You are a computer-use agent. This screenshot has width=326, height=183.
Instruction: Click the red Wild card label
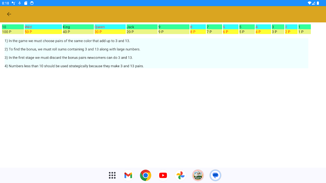(28, 27)
